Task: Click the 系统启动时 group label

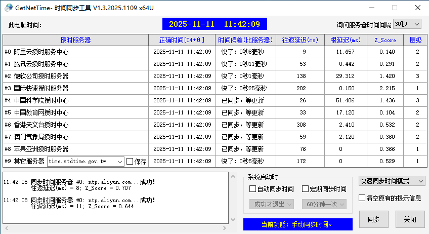Action: [263, 177]
